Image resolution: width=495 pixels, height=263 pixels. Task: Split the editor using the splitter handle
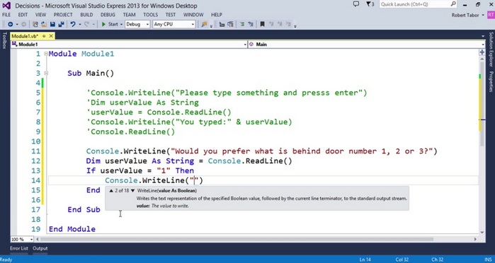tap(482, 52)
